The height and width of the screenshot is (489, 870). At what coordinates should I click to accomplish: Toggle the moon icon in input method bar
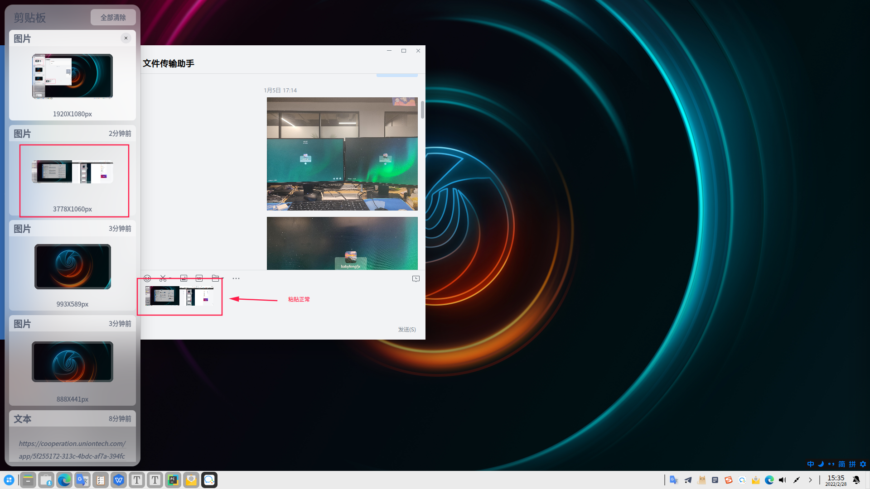point(821,464)
